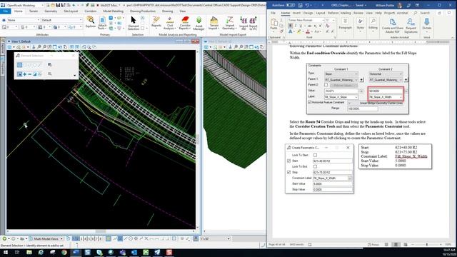Click the Paste icon in Word
Viewport: 457px width, 257px height.
tap(273, 24)
